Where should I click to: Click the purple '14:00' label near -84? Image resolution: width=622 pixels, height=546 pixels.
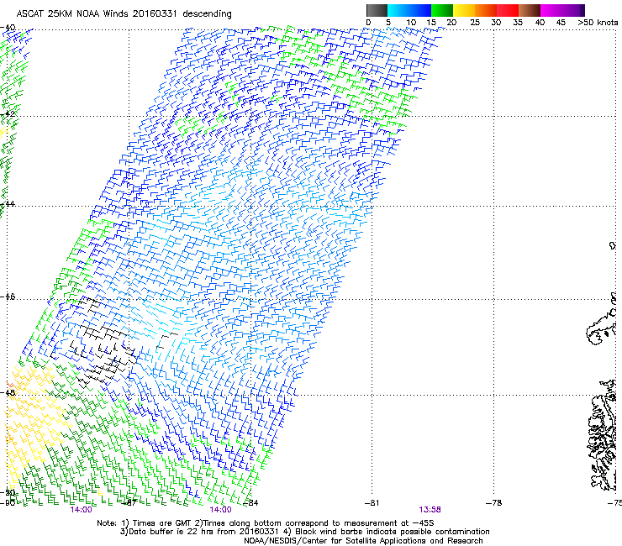pyautogui.click(x=220, y=510)
